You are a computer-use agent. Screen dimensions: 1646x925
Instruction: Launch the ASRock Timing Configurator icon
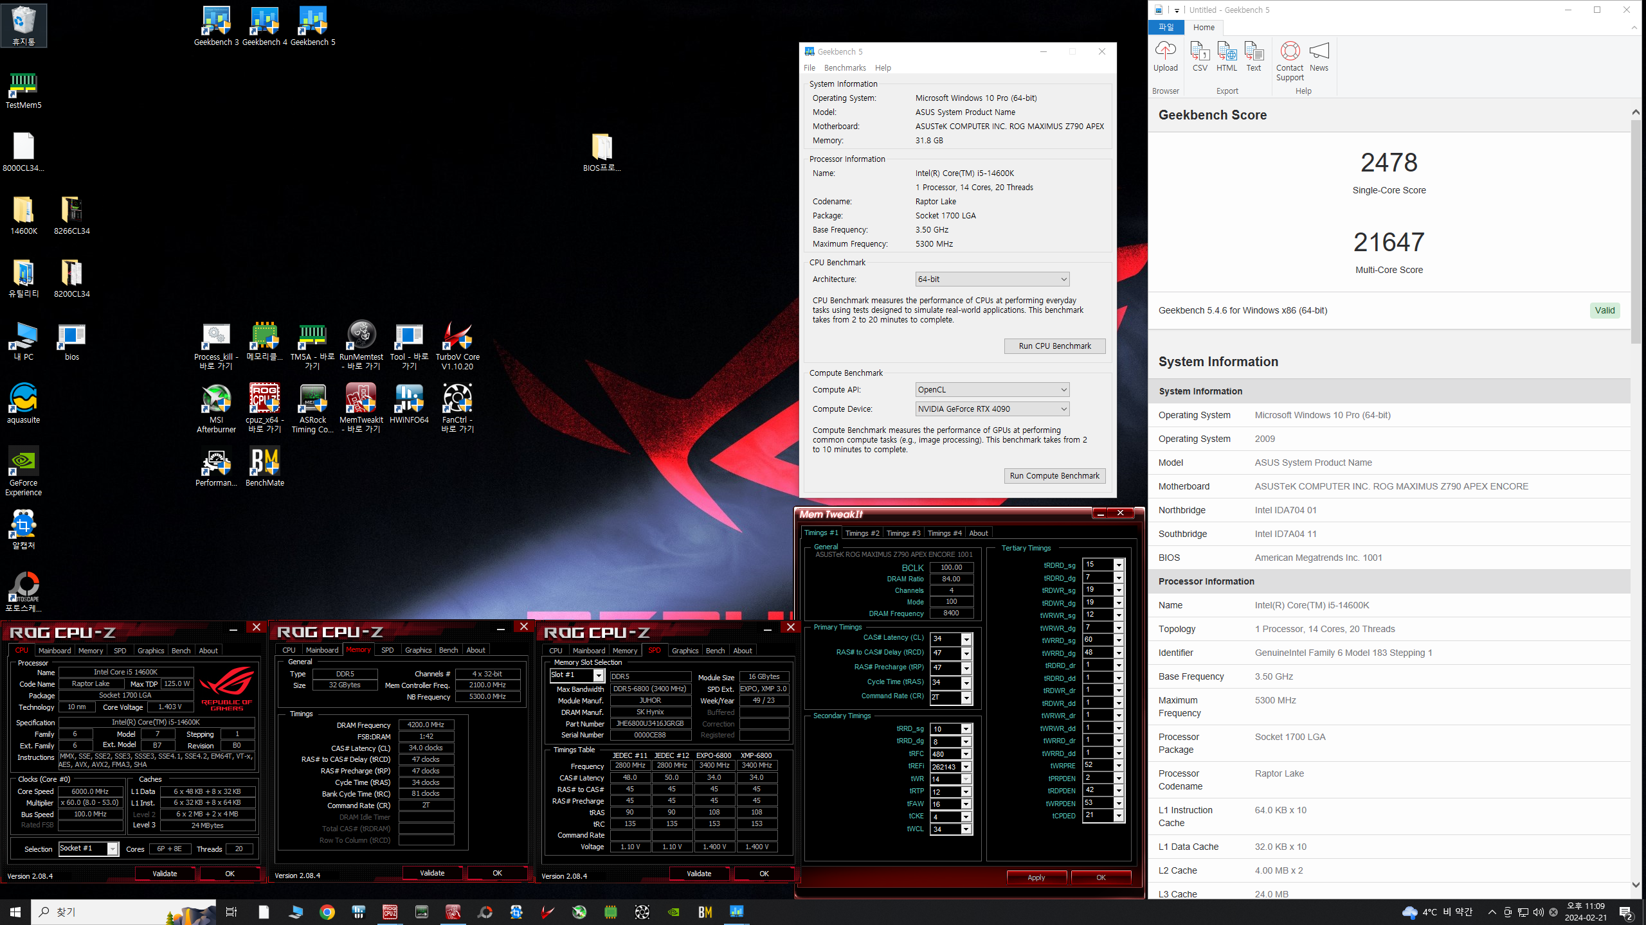(312, 408)
